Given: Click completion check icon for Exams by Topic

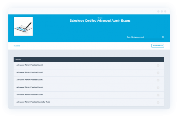Looking at the screenshot, I should [158, 102].
